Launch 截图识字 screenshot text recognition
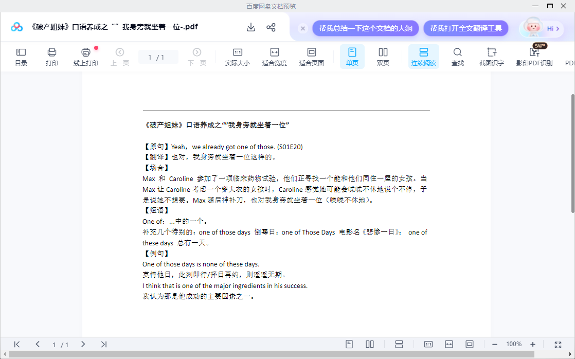 pos(491,56)
